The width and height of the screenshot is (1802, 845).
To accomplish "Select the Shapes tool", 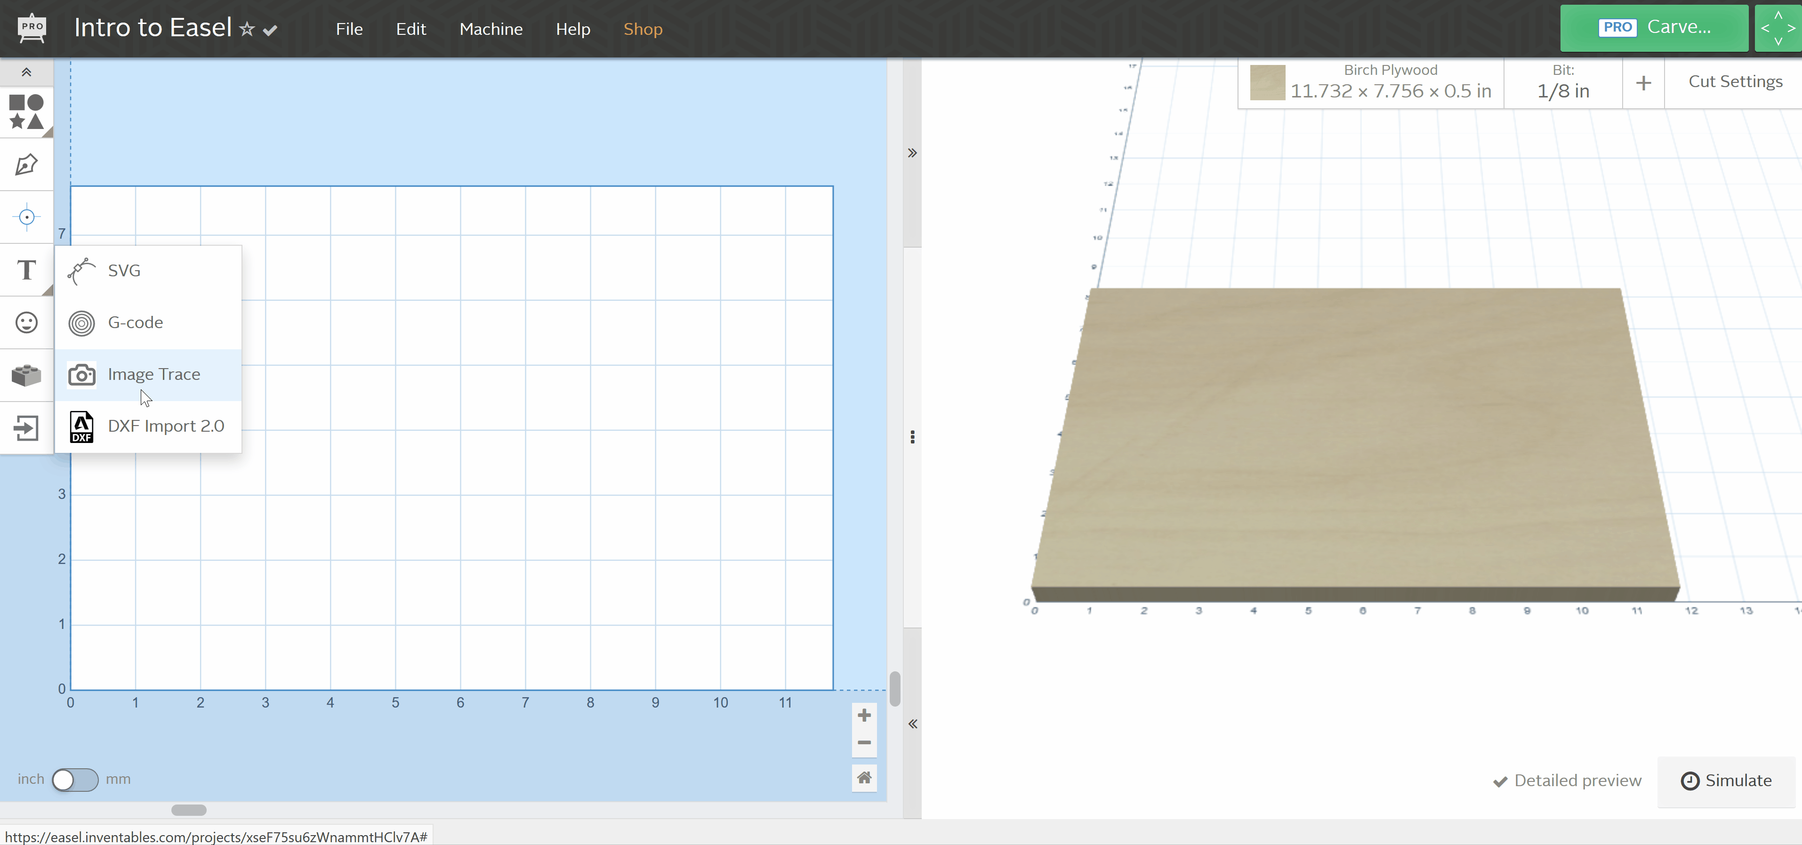I will coord(26,112).
